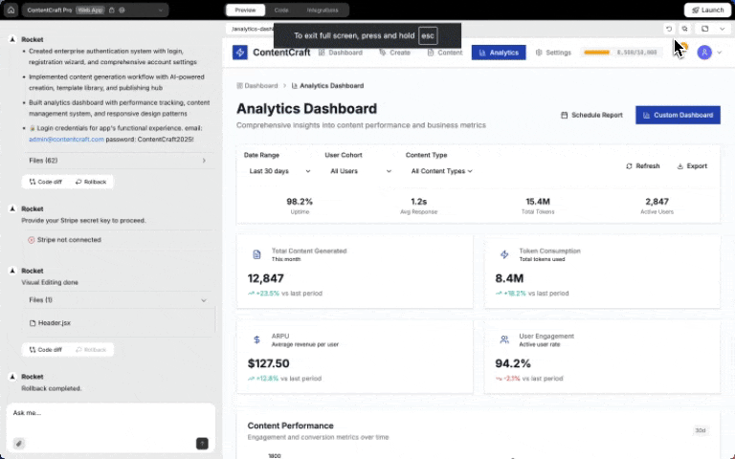Open the Create nav item
The image size is (735, 459).
[x=394, y=53]
